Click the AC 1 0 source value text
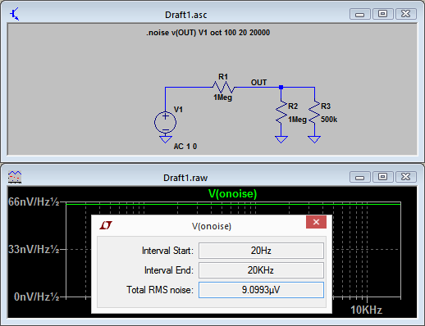 click(185, 147)
